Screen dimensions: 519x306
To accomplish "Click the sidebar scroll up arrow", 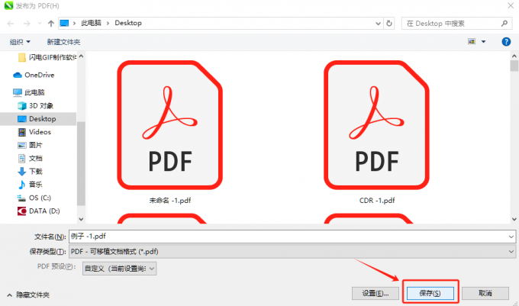I will click(81, 56).
